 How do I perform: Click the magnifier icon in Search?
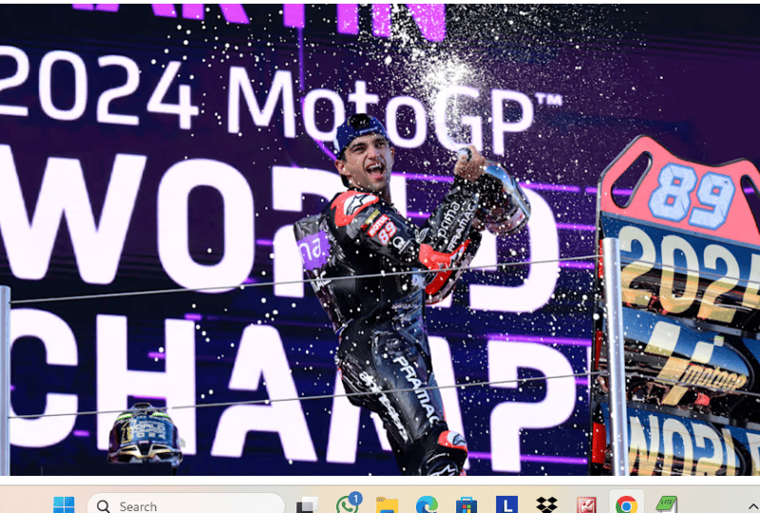click(104, 506)
